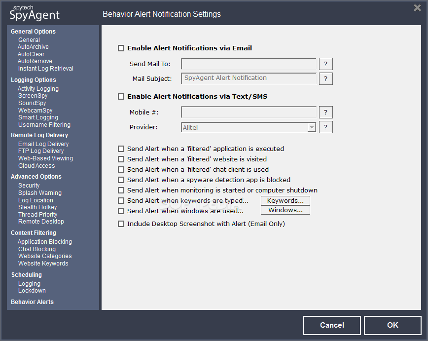Open Chat Blocking settings

click(37, 249)
